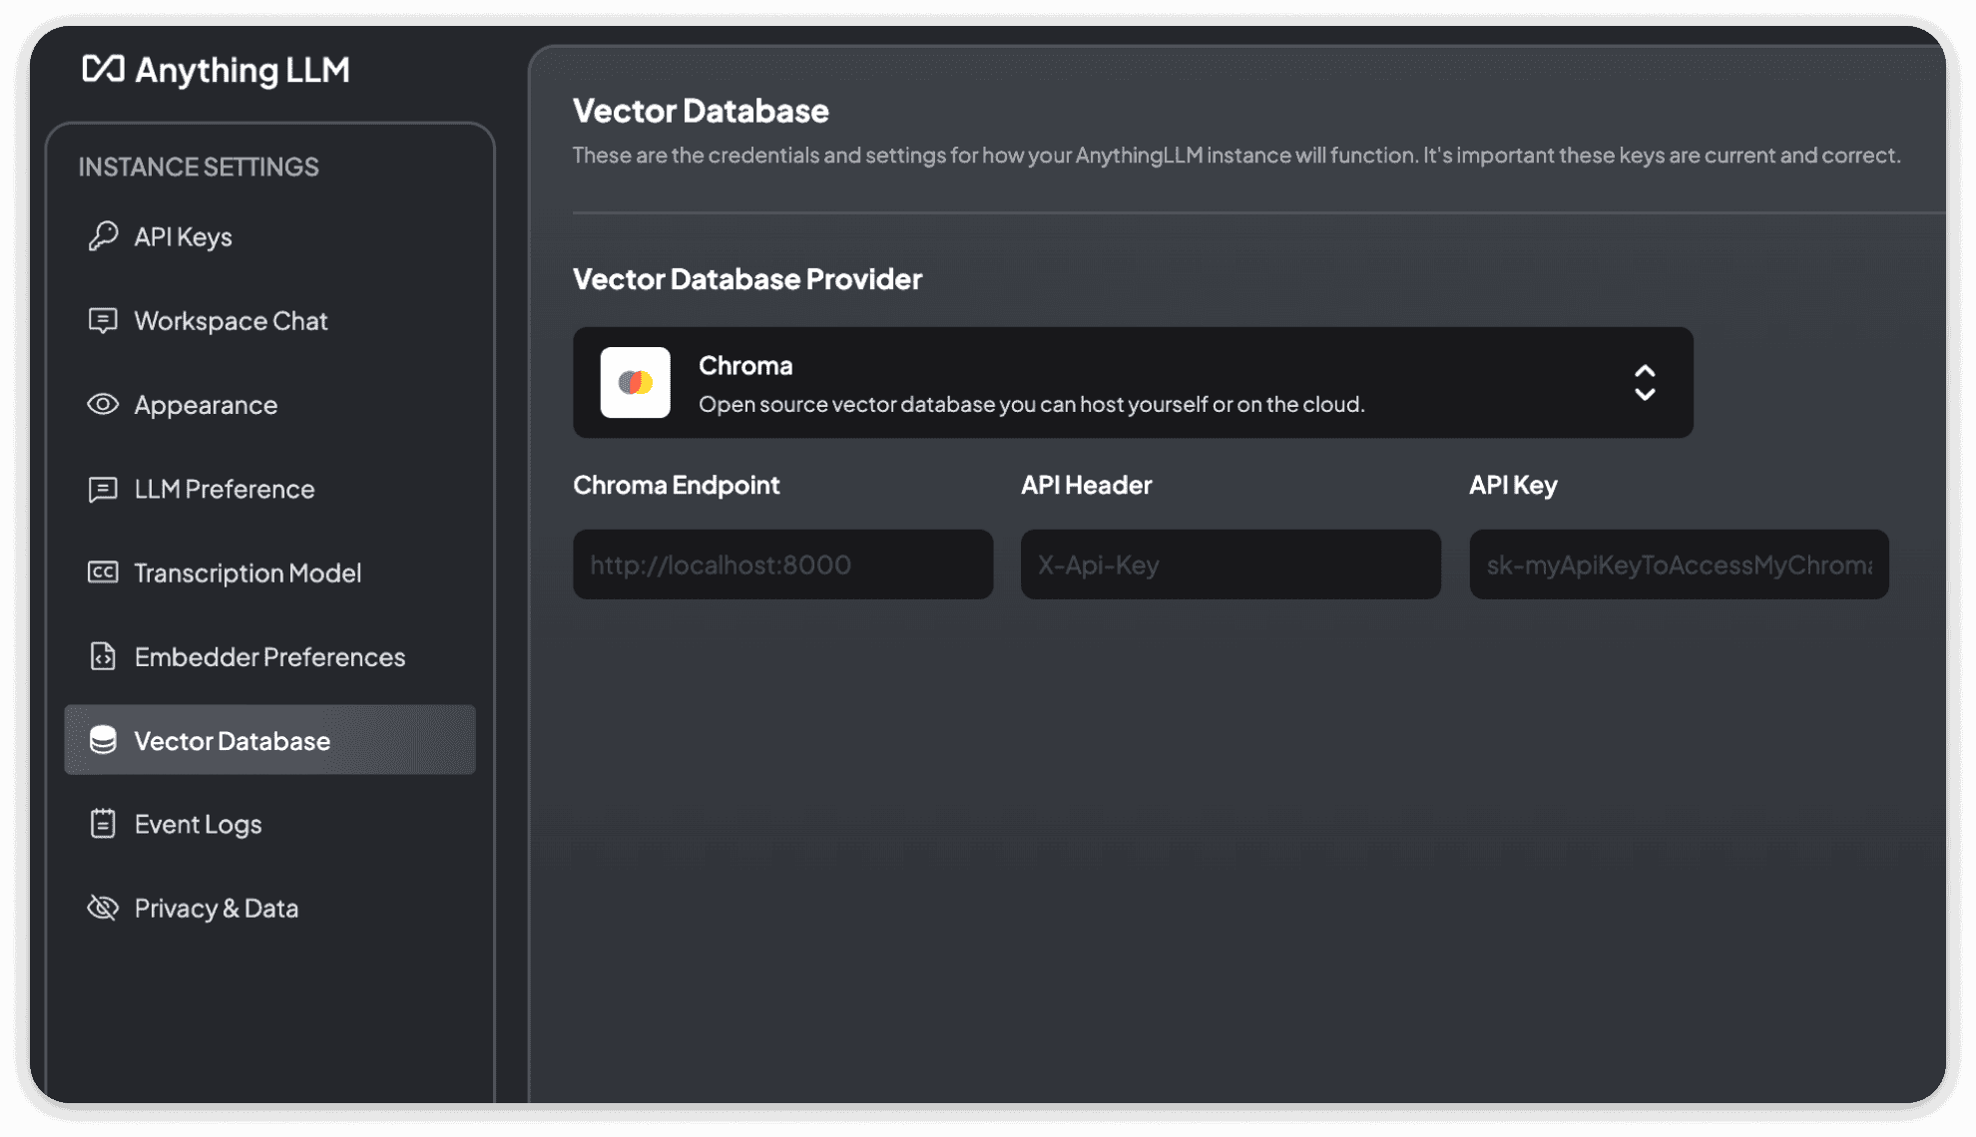This screenshot has height=1137, width=1976.
Task: Click the up arrow on Chroma selector
Action: [1648, 369]
